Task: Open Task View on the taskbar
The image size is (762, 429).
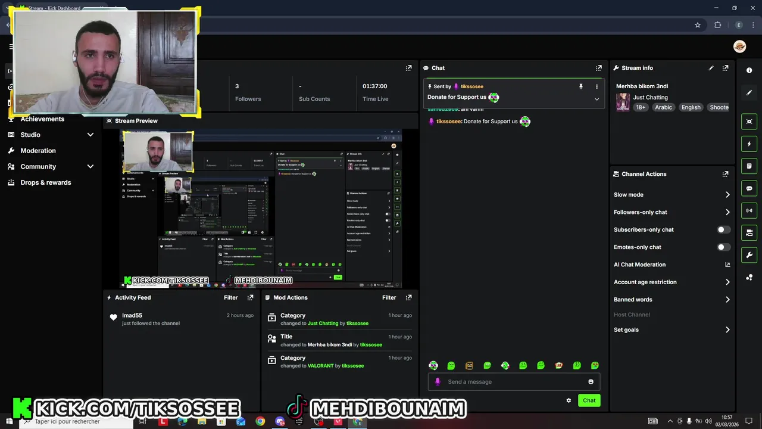Action: tap(142, 421)
